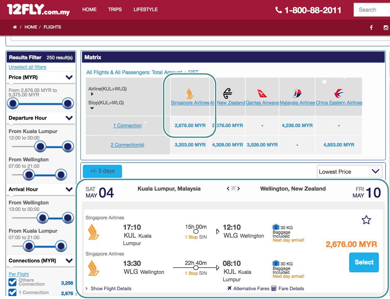Viewport: 390px width, 299px height.
Task: Click the phone icon beside 1-800-88-2011
Action: click(x=279, y=10)
